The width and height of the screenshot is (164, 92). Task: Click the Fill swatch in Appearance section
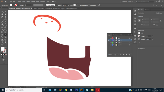(x=139, y=33)
